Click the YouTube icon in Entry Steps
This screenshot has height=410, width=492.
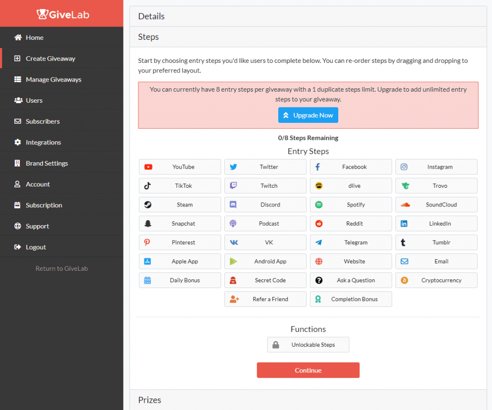tap(148, 167)
